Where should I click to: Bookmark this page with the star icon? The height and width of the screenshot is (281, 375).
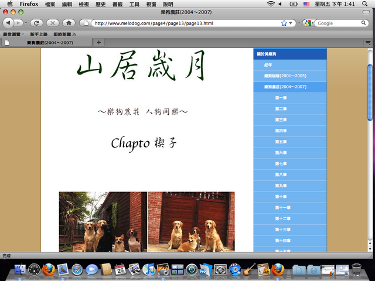(x=284, y=23)
